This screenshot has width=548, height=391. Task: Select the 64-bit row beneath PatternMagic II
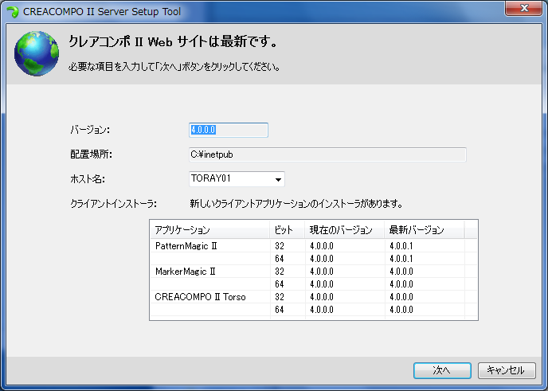pyautogui.click(x=280, y=259)
